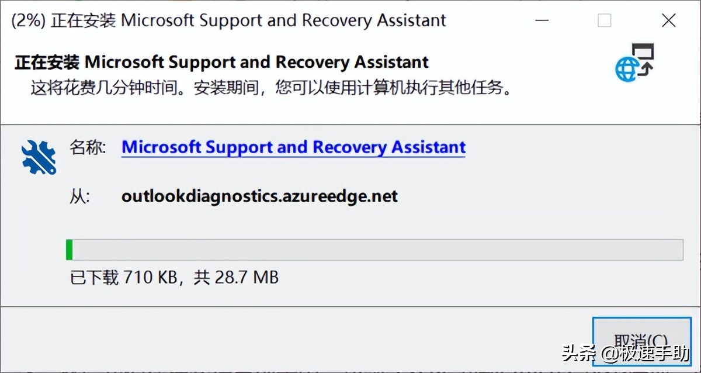701x373 pixels.
Task: Click the 从: source label
Action: coord(79,196)
